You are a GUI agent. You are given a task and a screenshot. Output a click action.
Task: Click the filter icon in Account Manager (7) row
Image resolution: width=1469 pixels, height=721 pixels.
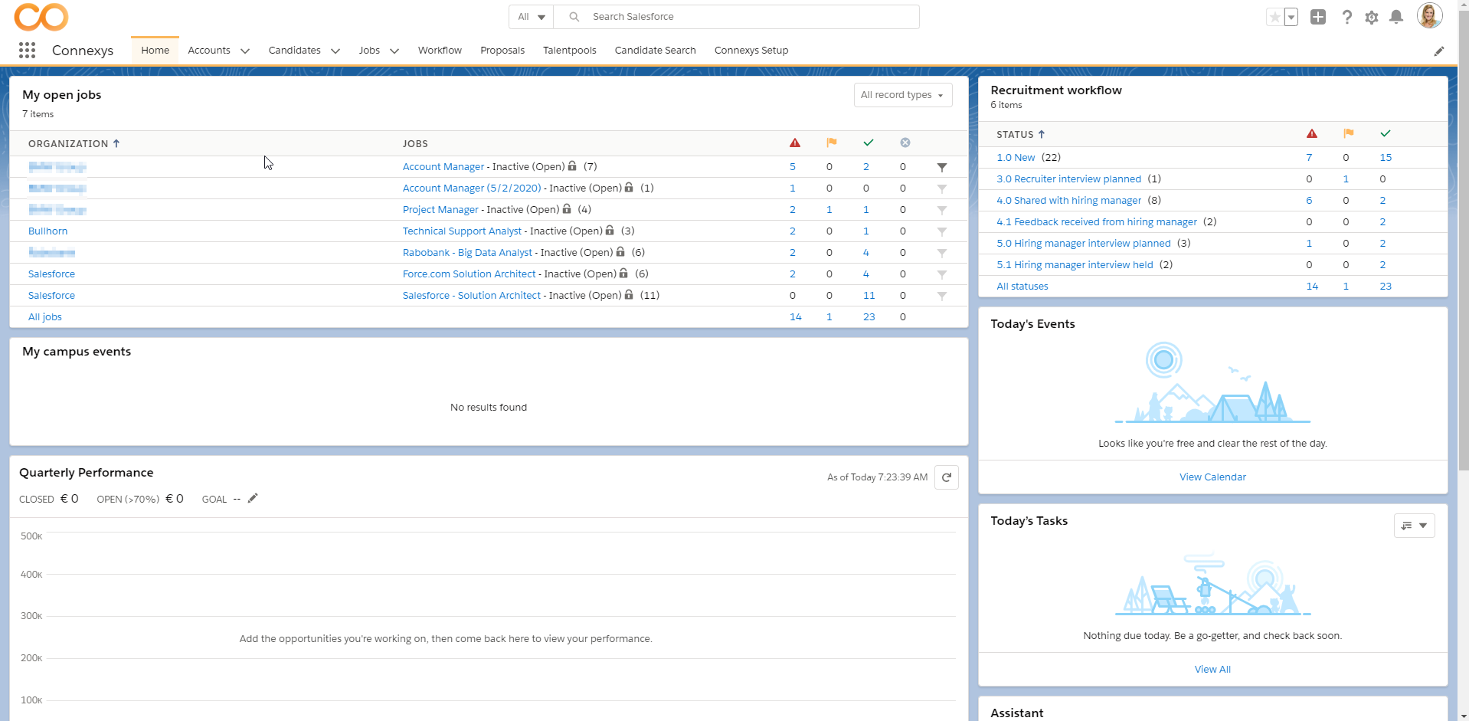coord(942,167)
